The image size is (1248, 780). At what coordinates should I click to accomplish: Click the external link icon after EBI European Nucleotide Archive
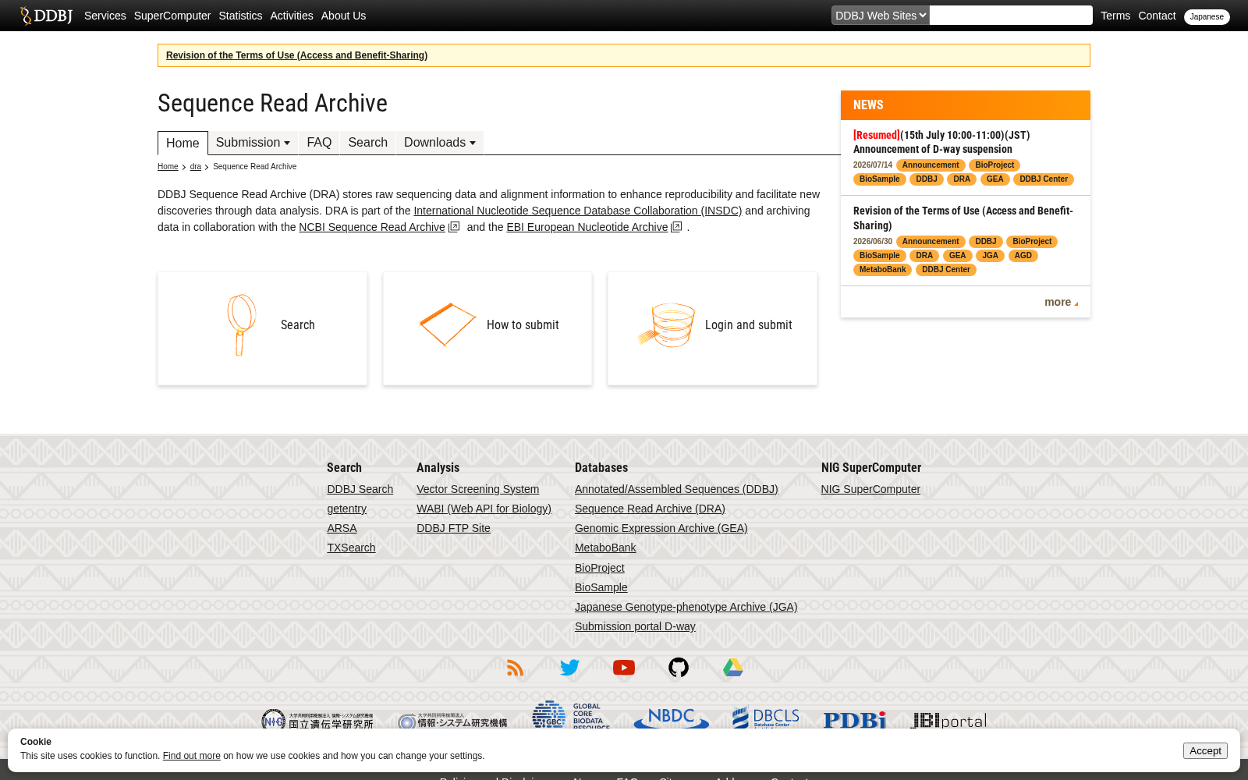[x=677, y=227]
